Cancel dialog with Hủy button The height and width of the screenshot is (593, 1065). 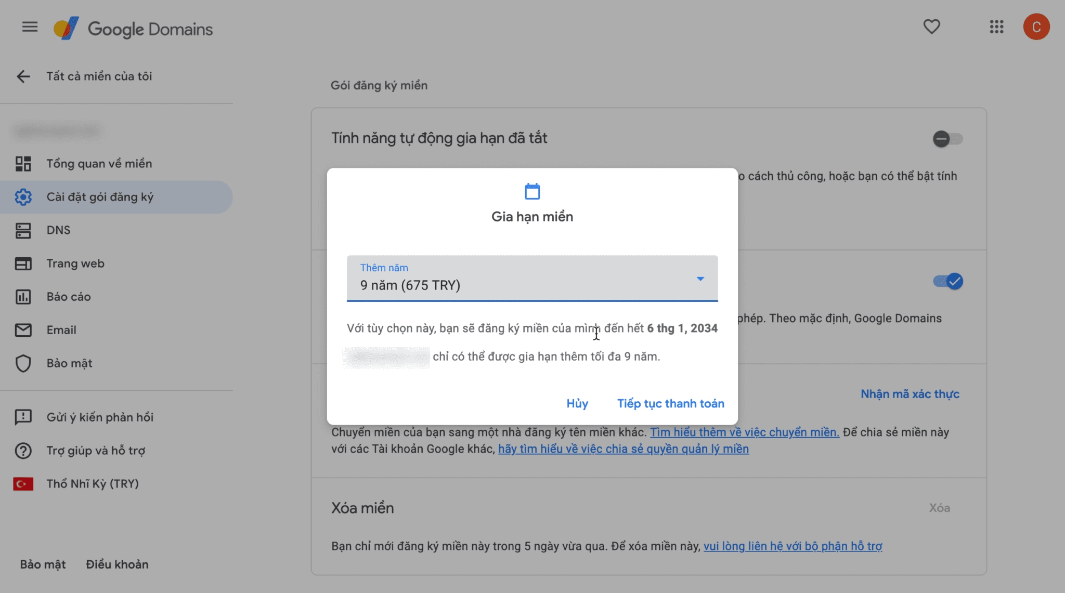click(x=577, y=404)
